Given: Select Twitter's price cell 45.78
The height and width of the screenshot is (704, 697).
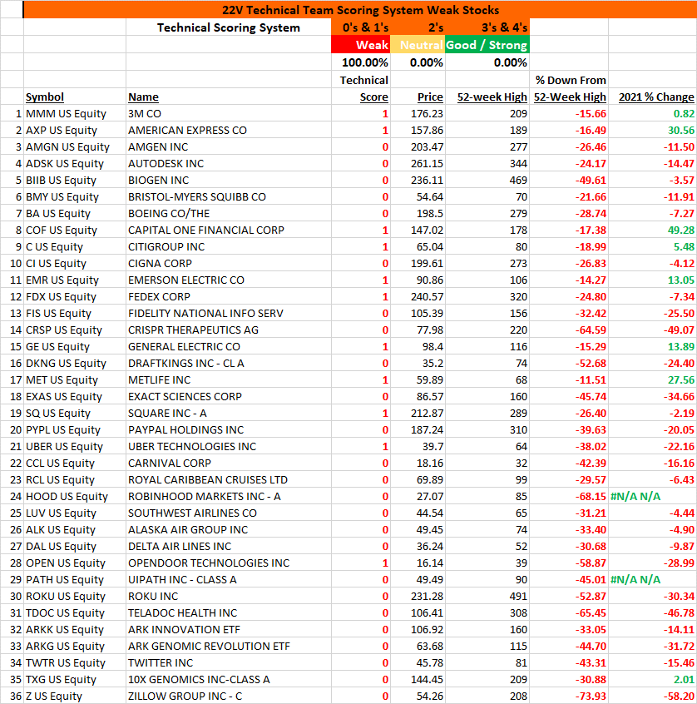Looking at the screenshot, I should click(418, 662).
